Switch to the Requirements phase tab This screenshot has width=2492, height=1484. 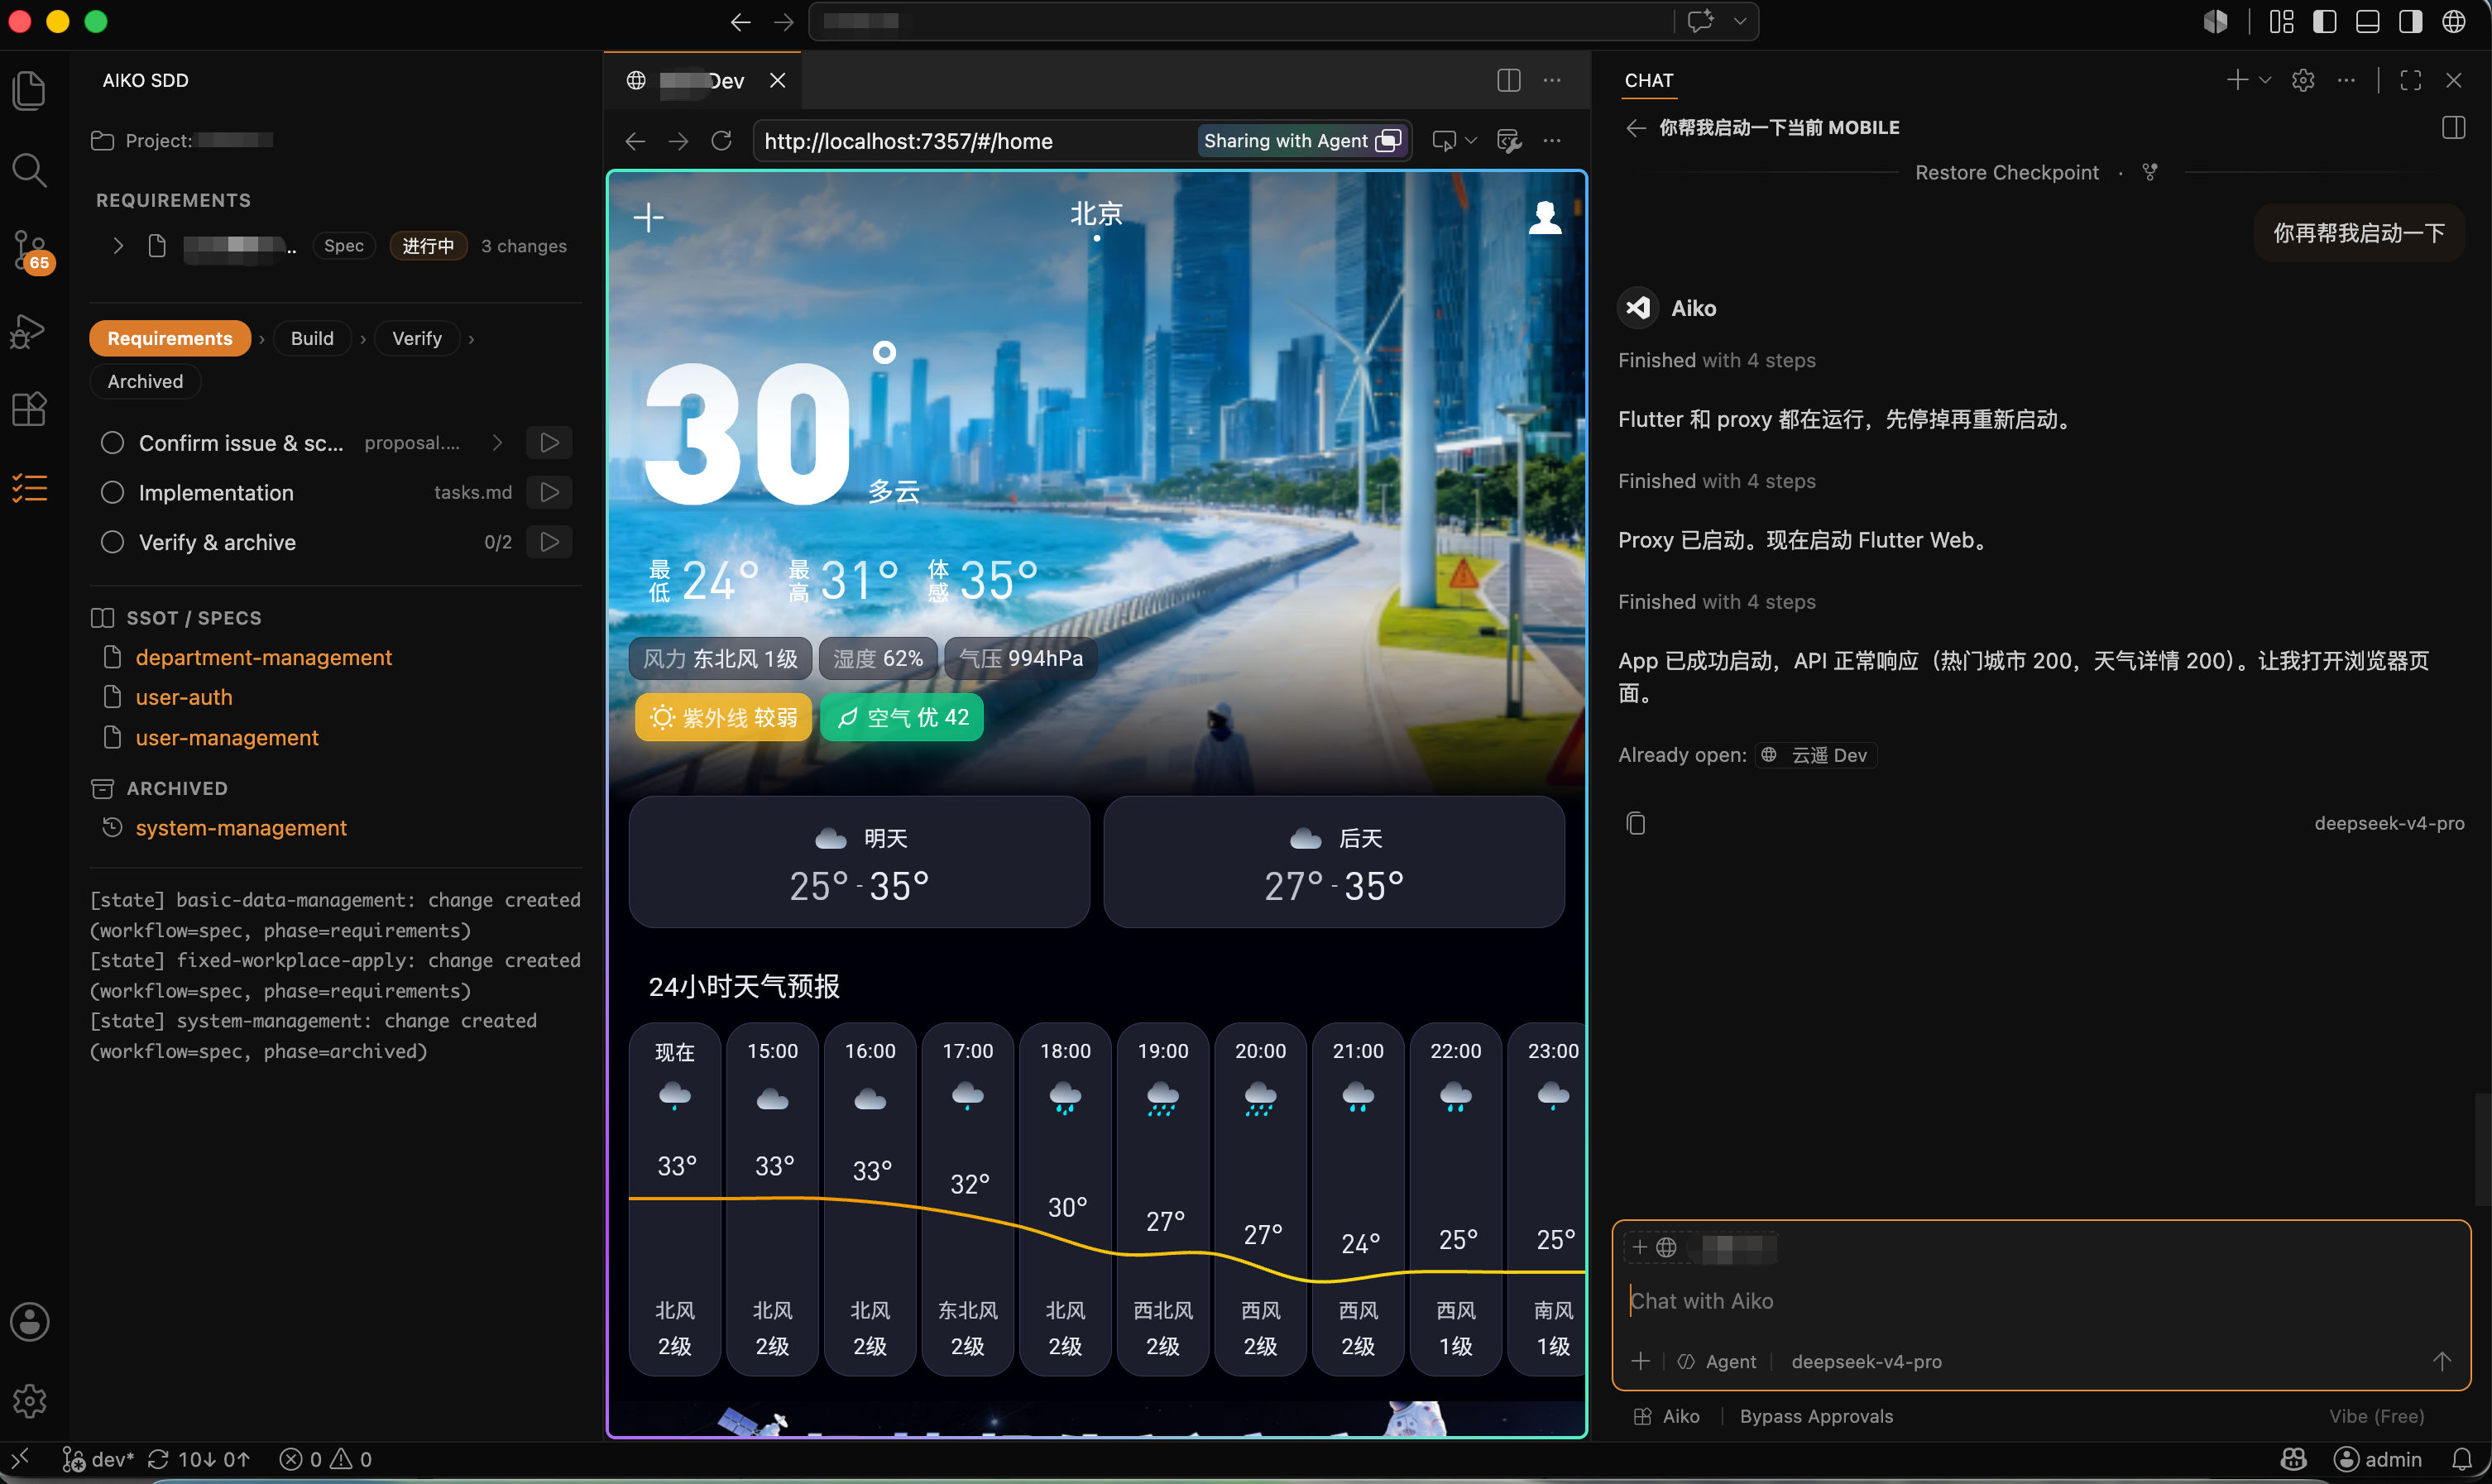click(170, 338)
